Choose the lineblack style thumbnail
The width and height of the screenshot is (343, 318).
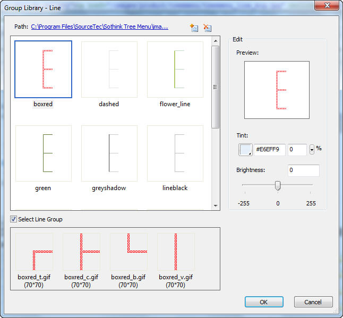175,153
